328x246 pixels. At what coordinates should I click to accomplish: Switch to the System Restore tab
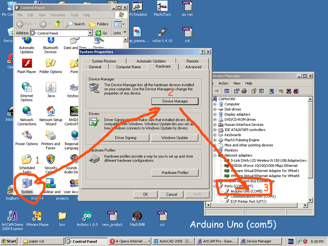click(x=104, y=61)
